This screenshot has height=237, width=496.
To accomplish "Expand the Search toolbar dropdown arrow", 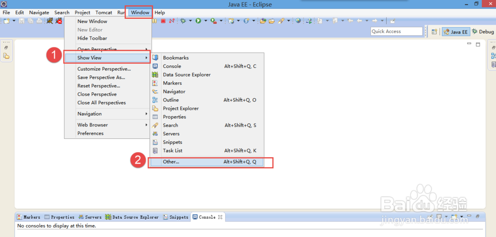I will pyautogui.click(x=289, y=21).
